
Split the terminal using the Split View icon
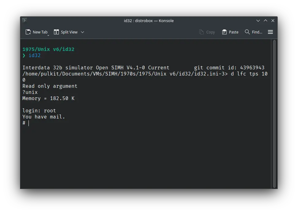coord(56,32)
